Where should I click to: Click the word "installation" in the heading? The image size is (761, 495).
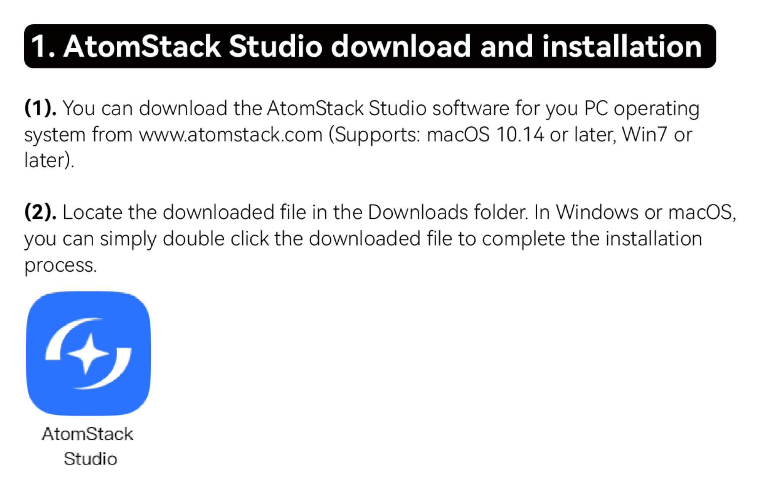[622, 46]
